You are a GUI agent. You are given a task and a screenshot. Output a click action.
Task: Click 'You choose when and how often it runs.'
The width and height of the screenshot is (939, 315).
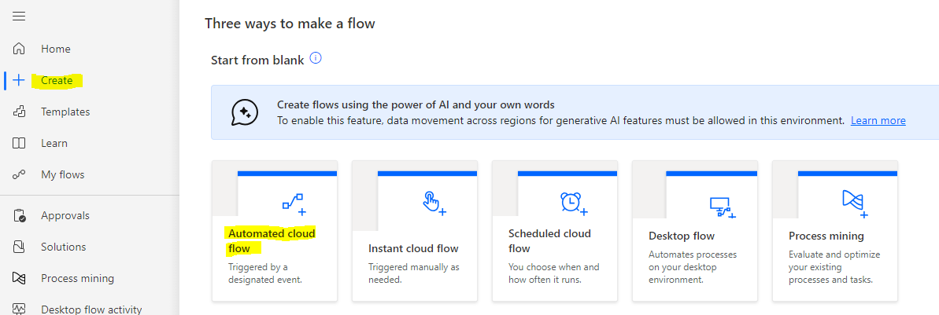tap(554, 273)
